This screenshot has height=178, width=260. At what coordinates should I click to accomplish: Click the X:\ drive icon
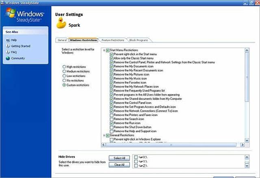pos(141,157)
